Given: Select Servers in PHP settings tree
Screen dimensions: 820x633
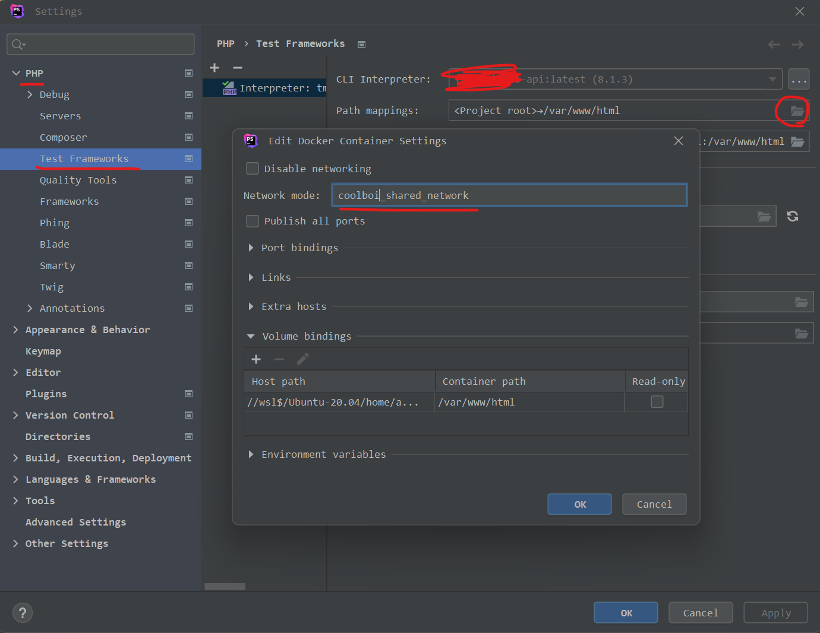Looking at the screenshot, I should tap(60, 116).
